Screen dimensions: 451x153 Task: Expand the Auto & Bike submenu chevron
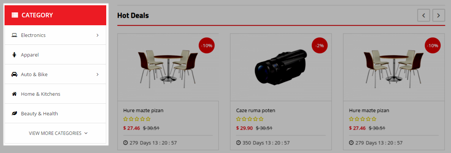(x=98, y=74)
